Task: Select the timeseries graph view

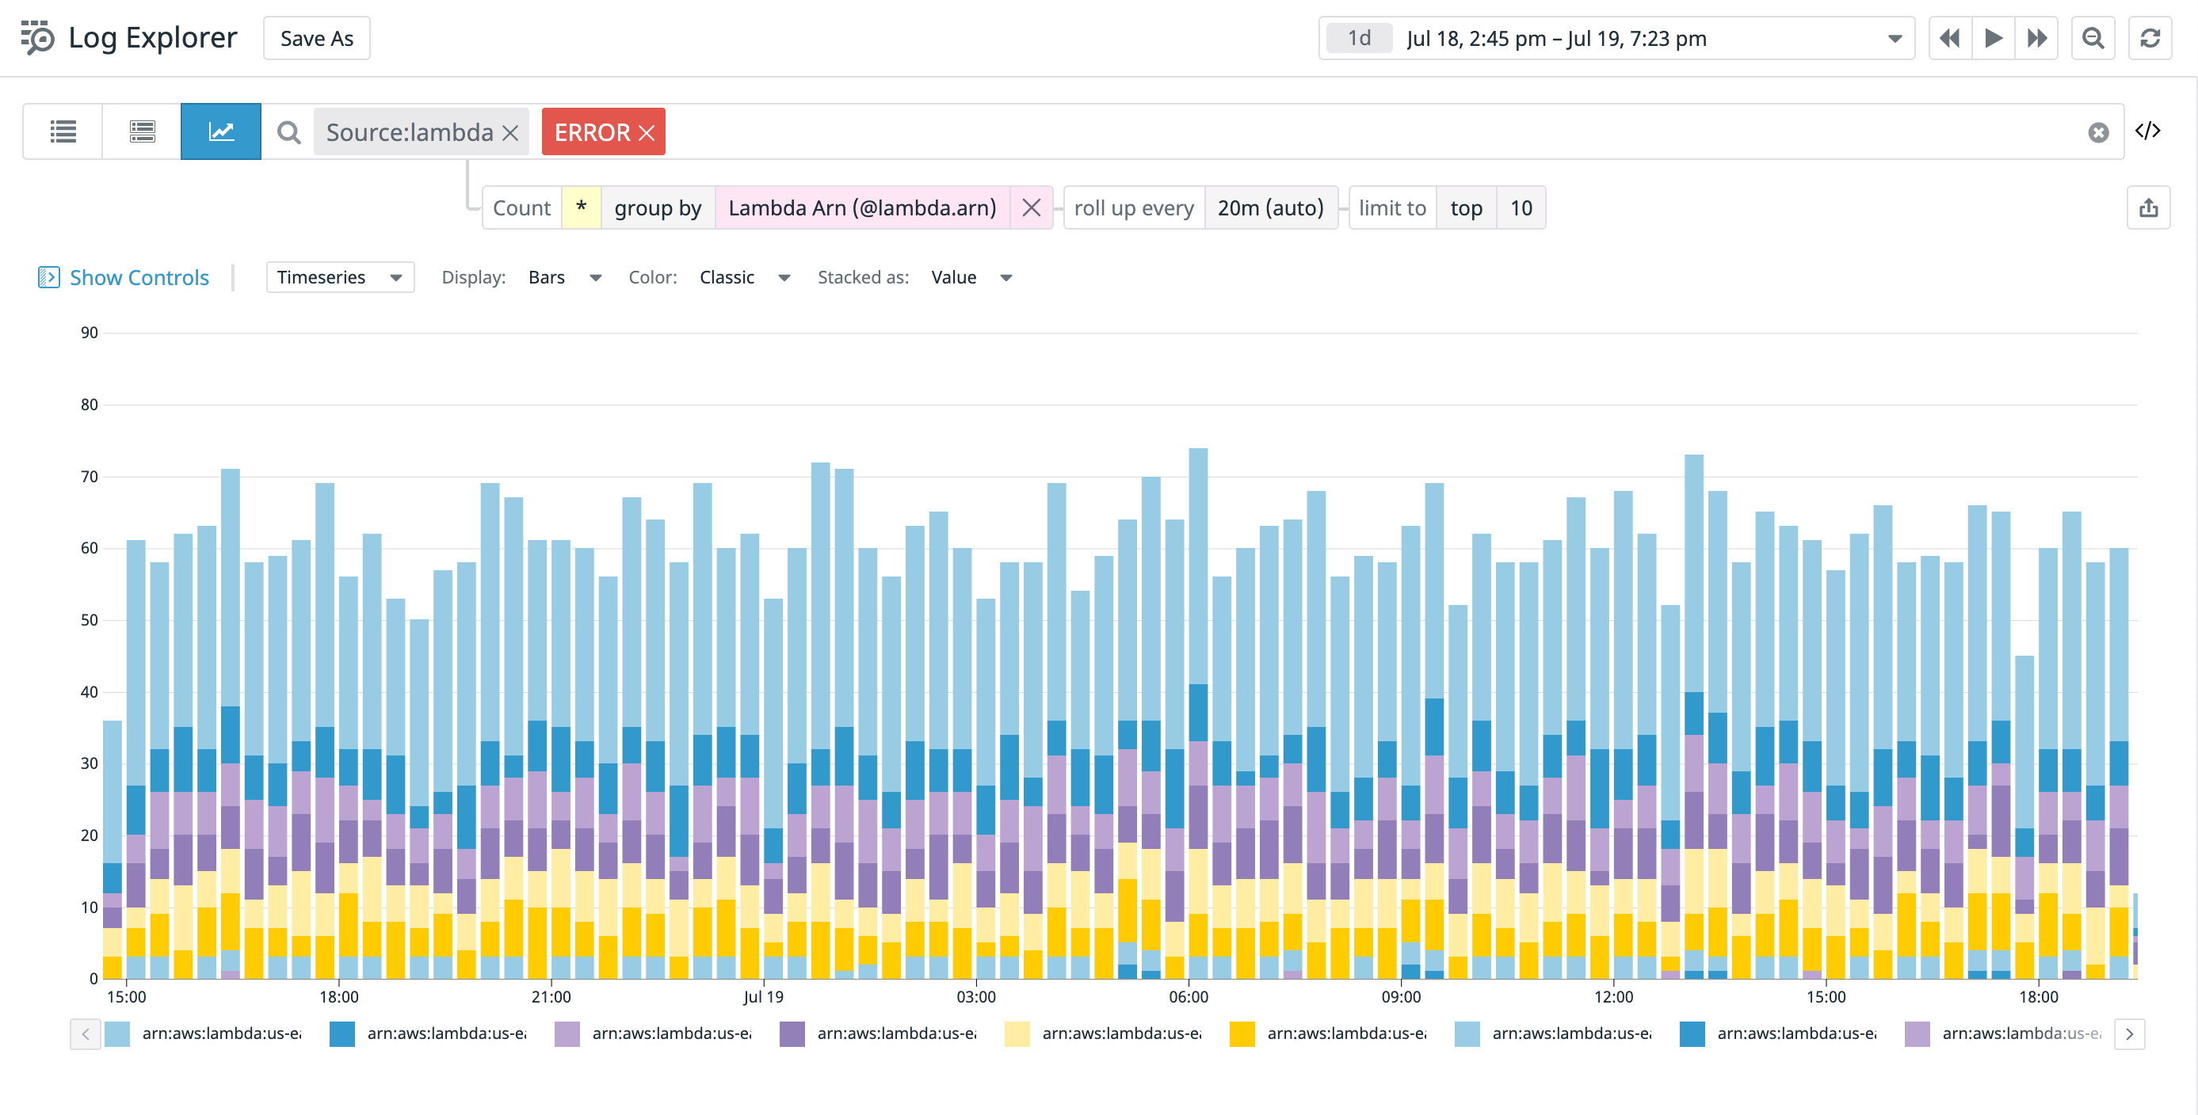Action: pyautogui.click(x=220, y=131)
